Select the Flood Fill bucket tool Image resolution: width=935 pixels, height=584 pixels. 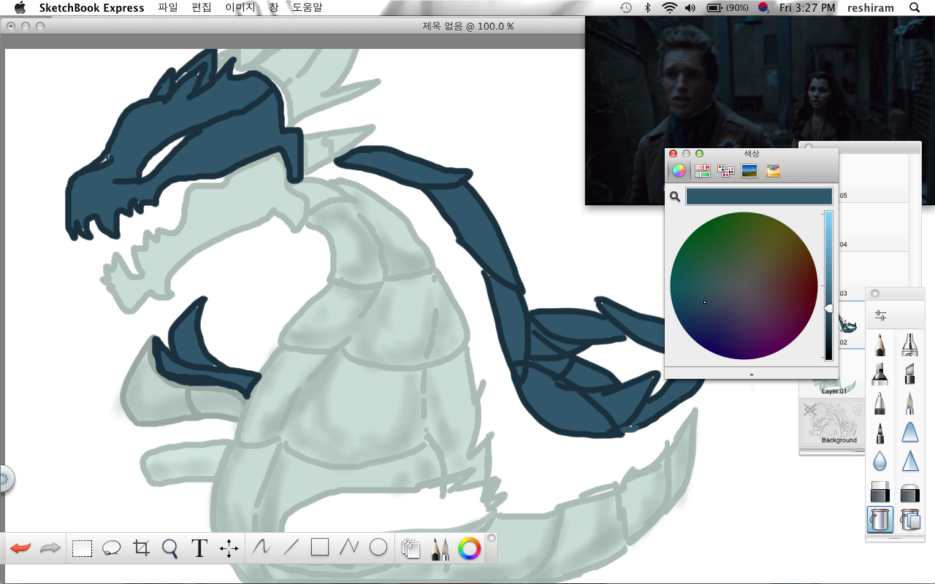pos(880,520)
